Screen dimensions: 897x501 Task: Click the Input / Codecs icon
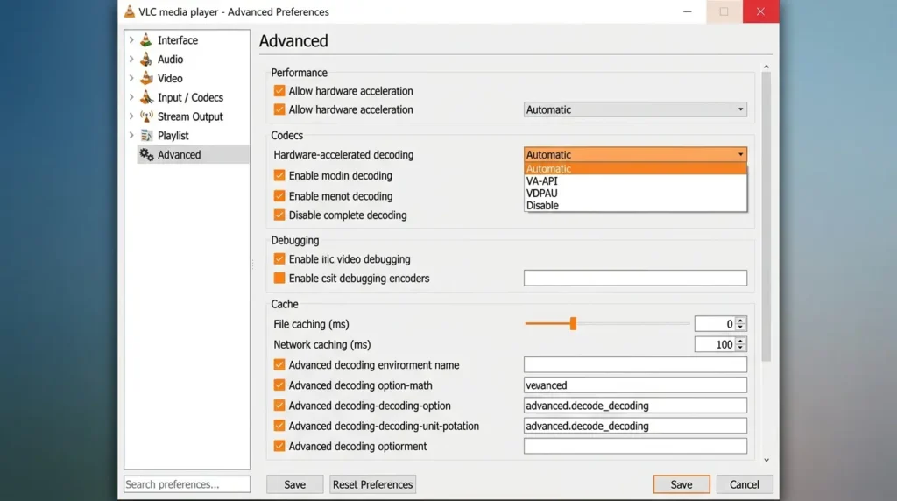pos(146,97)
